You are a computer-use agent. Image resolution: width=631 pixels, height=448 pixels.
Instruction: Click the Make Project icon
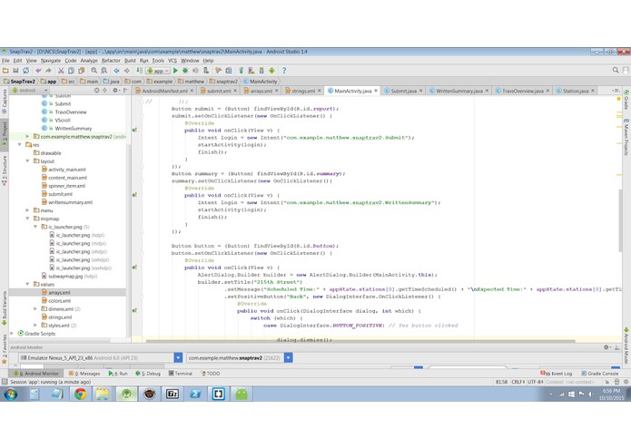[139, 71]
